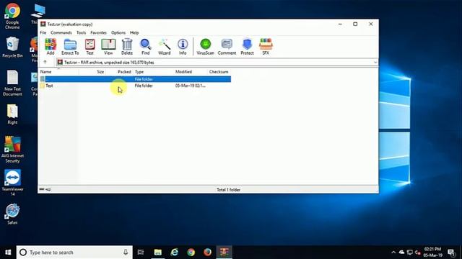The height and width of the screenshot is (259, 462).
Task: Open the Find magnifier tool
Action: [x=146, y=47]
